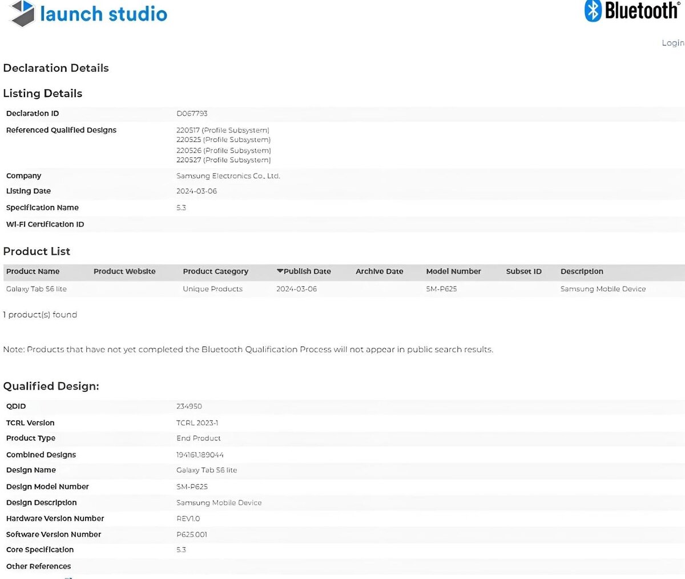Click SM-P625 in Product List row

click(x=441, y=289)
